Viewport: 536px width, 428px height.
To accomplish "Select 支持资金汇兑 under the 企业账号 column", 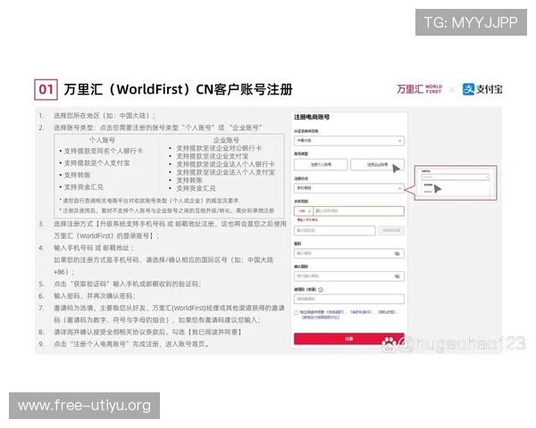I will point(196,188).
